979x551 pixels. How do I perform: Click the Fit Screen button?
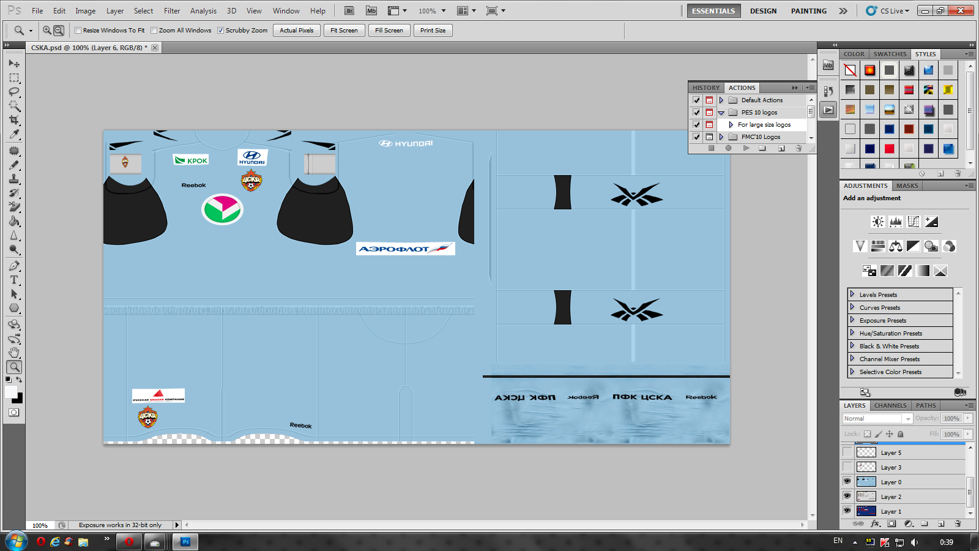pos(344,30)
